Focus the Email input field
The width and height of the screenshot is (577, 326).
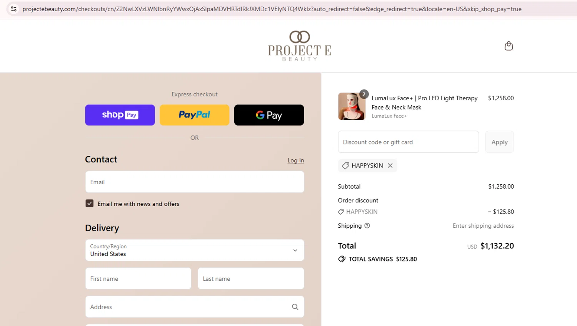tap(195, 182)
